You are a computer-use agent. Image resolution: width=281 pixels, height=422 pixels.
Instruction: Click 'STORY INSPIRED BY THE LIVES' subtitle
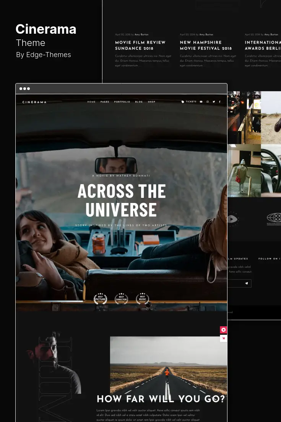[x=121, y=225]
